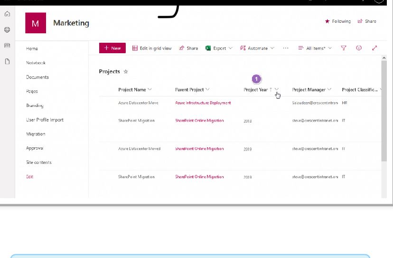Open Notebook in the site navigation
The width and height of the screenshot is (393, 258).
36,63
